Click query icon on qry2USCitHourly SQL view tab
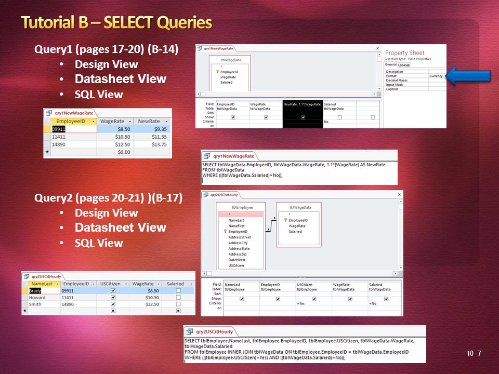The width and height of the screenshot is (499, 374). (189, 331)
